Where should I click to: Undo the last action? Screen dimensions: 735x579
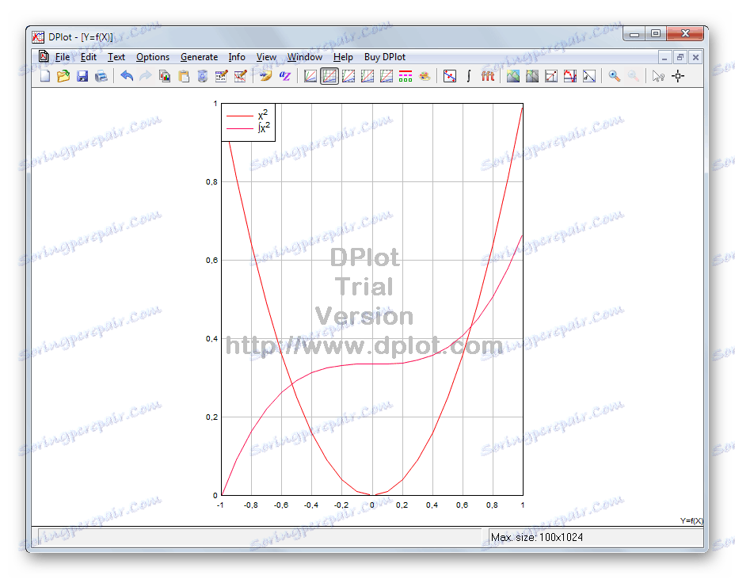pyautogui.click(x=127, y=76)
